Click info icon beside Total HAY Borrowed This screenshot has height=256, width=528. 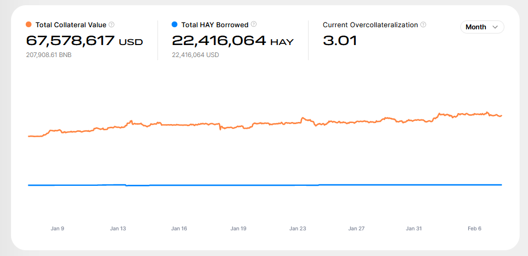tap(254, 25)
